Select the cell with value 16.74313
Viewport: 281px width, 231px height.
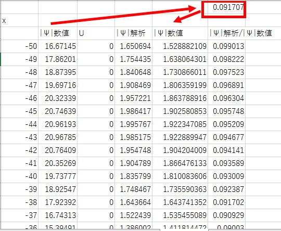(x=58, y=215)
